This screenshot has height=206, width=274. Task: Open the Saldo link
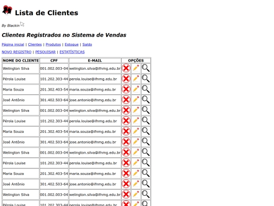[87, 44]
